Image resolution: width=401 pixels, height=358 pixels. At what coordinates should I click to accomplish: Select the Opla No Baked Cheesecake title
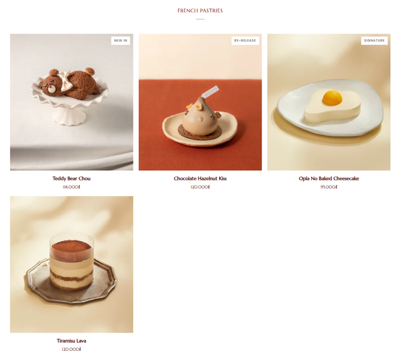click(x=329, y=178)
